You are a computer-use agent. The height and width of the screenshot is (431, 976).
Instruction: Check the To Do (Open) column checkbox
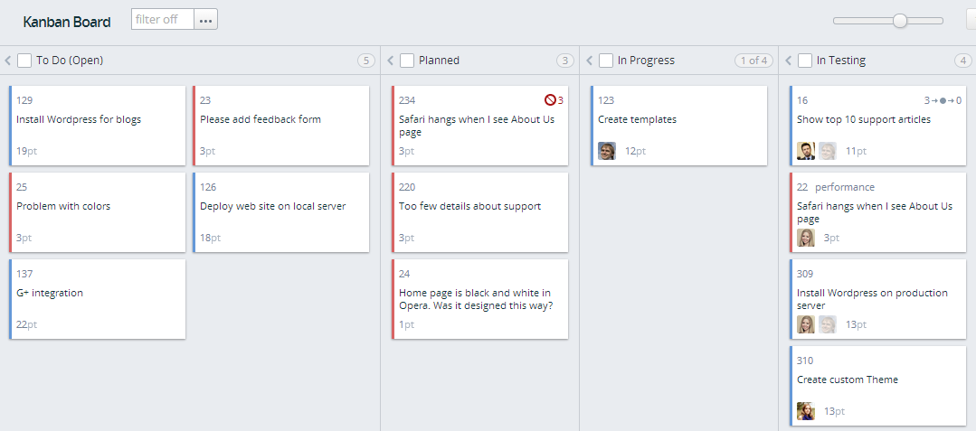[x=24, y=61]
